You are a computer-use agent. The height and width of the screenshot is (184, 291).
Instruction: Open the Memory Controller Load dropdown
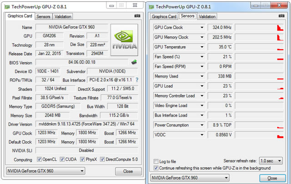click(202, 96)
